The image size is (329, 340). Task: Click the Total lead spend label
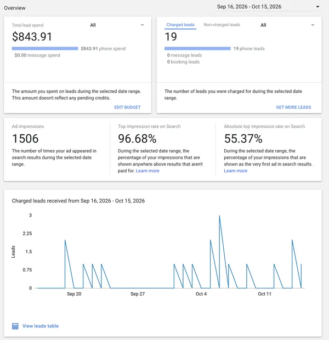(x=27, y=25)
